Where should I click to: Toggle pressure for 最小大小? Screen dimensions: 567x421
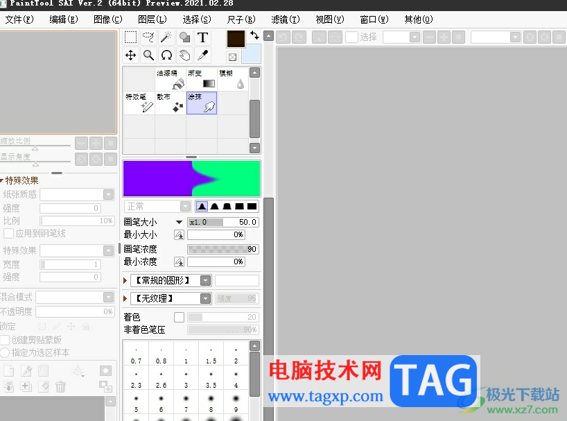(x=179, y=234)
